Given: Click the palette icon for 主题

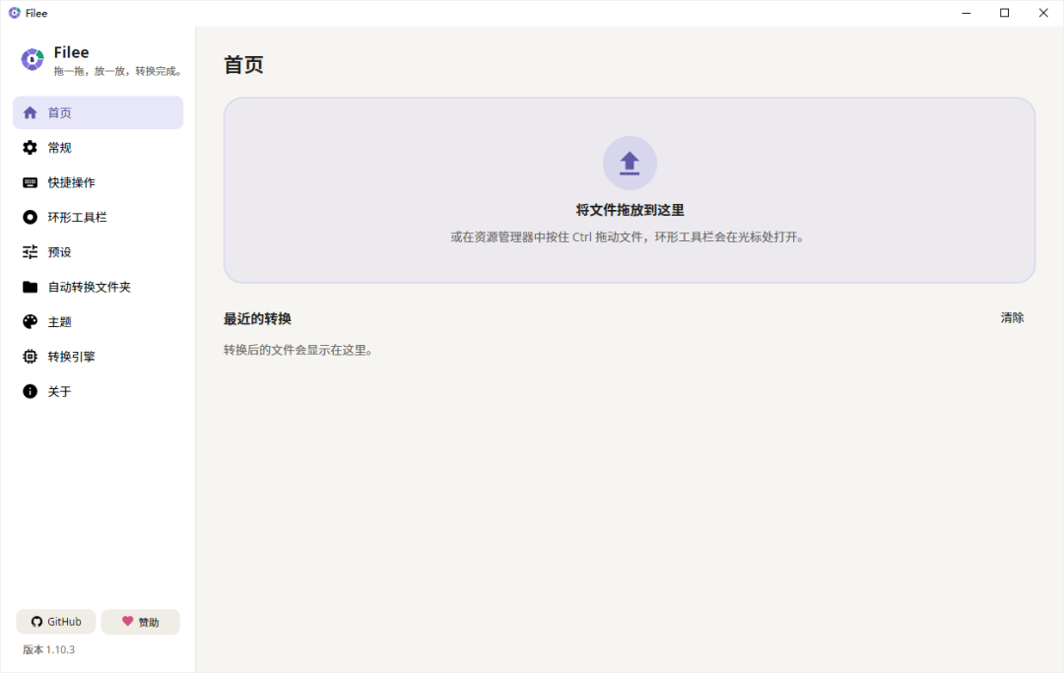Looking at the screenshot, I should (x=30, y=321).
